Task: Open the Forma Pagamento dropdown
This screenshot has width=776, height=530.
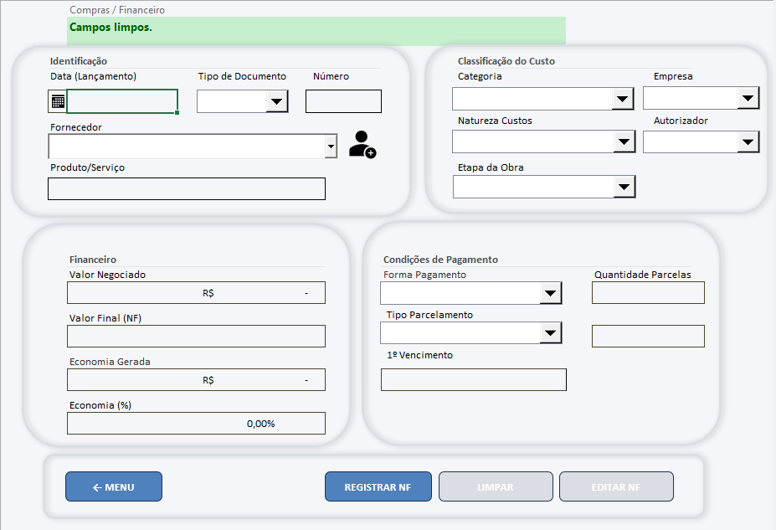Action: (550, 293)
